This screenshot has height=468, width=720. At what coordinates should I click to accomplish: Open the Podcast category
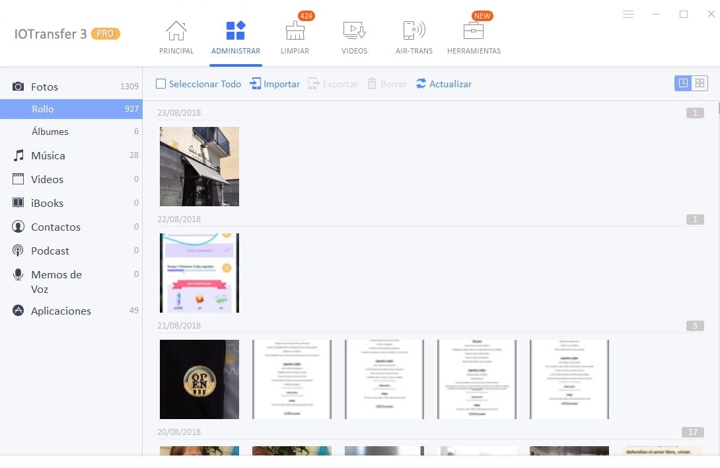(71, 251)
